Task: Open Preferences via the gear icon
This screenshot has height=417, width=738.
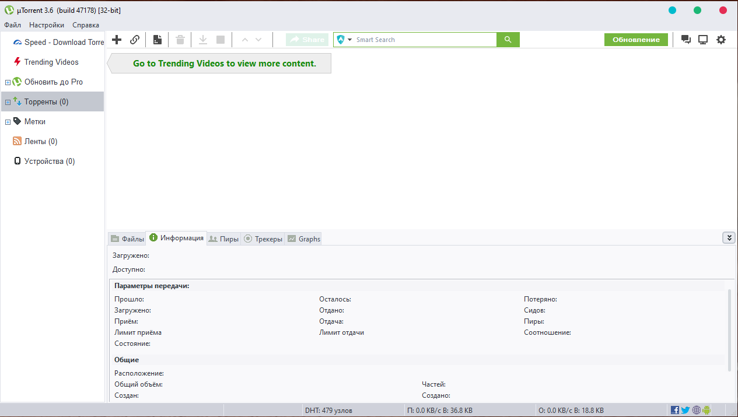Action: point(721,40)
